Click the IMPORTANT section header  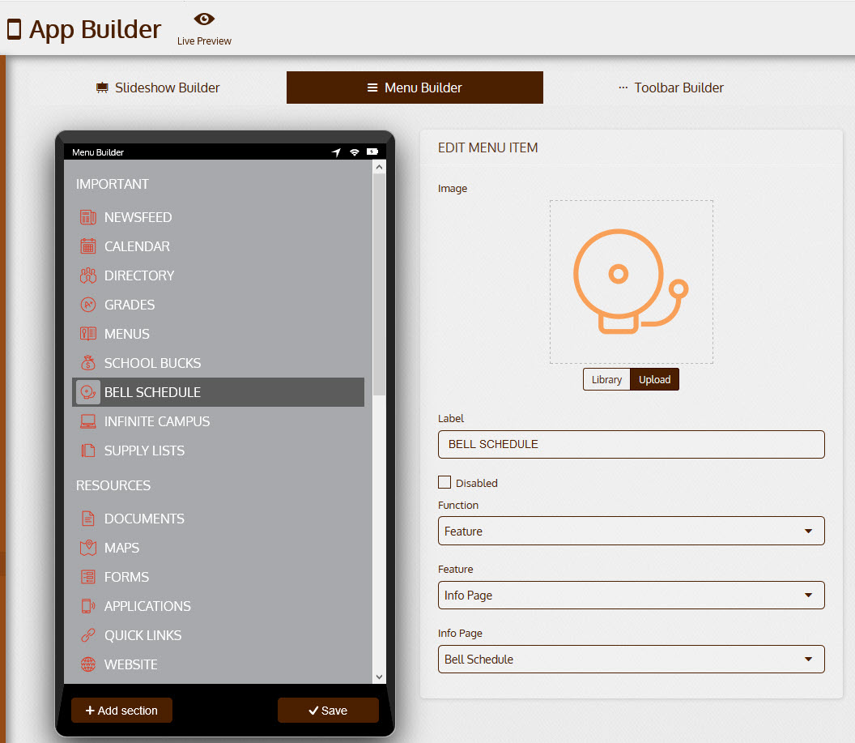point(113,185)
